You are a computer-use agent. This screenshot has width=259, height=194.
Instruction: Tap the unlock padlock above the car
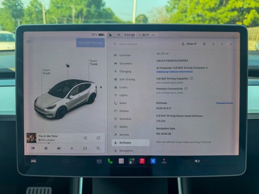68,65
